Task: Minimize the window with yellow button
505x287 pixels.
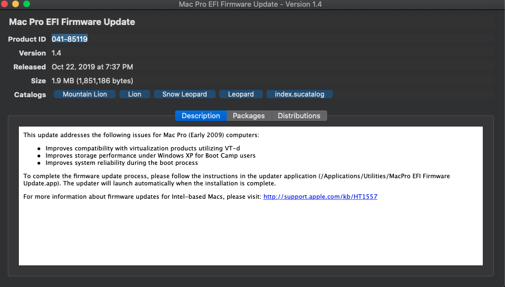Action: point(15,4)
